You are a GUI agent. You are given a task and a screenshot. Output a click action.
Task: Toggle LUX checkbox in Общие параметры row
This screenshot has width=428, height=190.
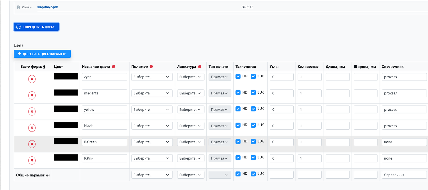(253, 174)
